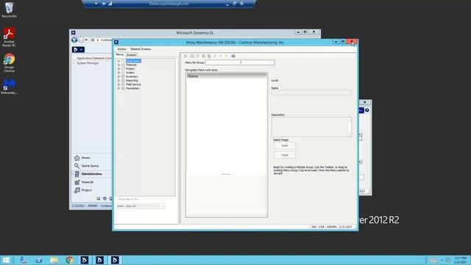Click the Large image button

pos(285,155)
